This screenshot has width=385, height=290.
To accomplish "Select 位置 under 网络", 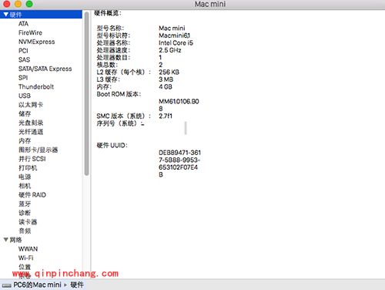I will tap(25, 267).
